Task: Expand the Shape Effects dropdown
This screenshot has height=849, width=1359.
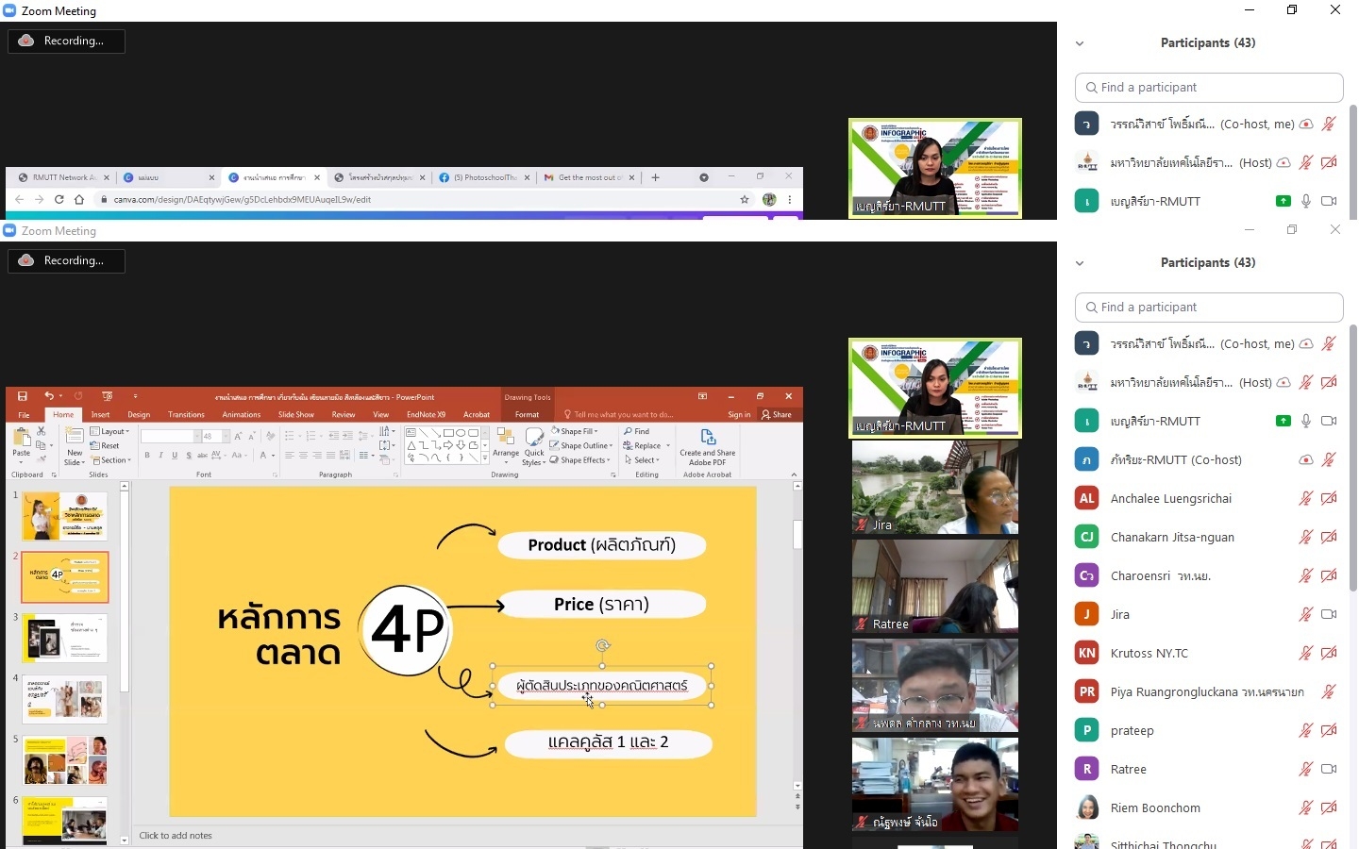Action: click(x=579, y=460)
